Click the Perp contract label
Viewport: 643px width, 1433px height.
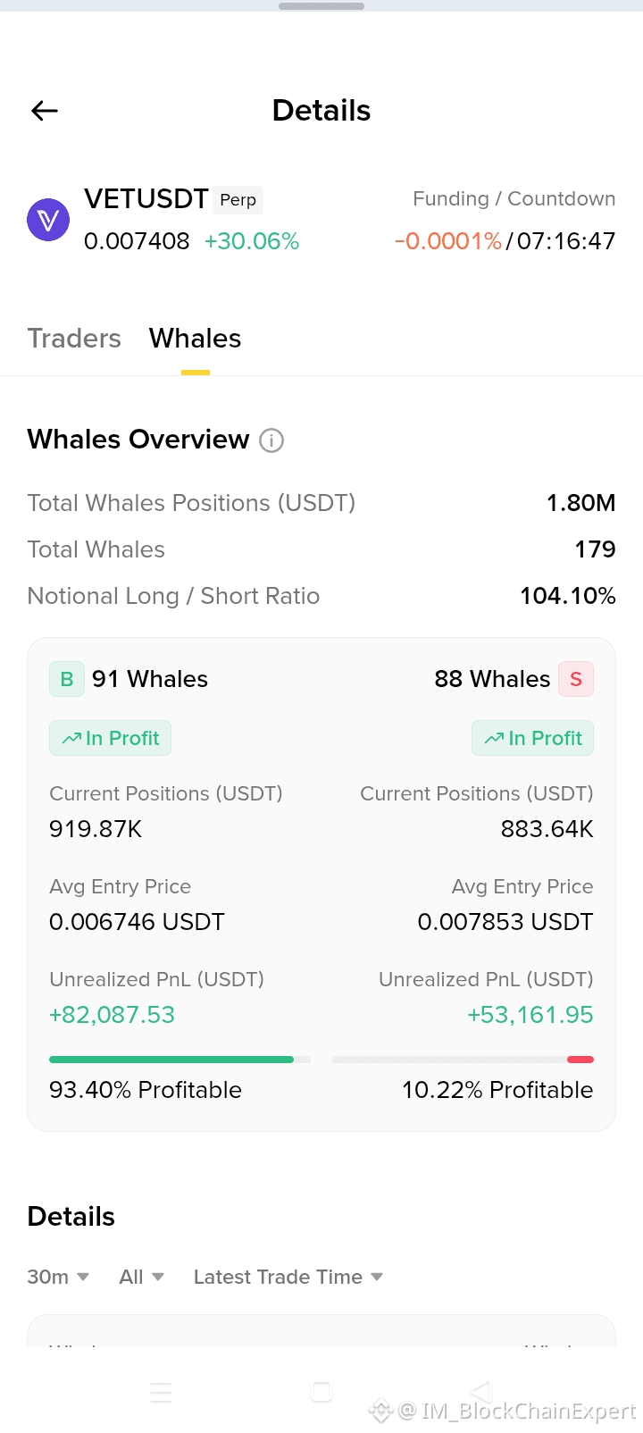click(238, 200)
